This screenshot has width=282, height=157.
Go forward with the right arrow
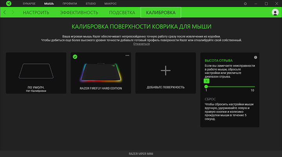coord(13,12)
